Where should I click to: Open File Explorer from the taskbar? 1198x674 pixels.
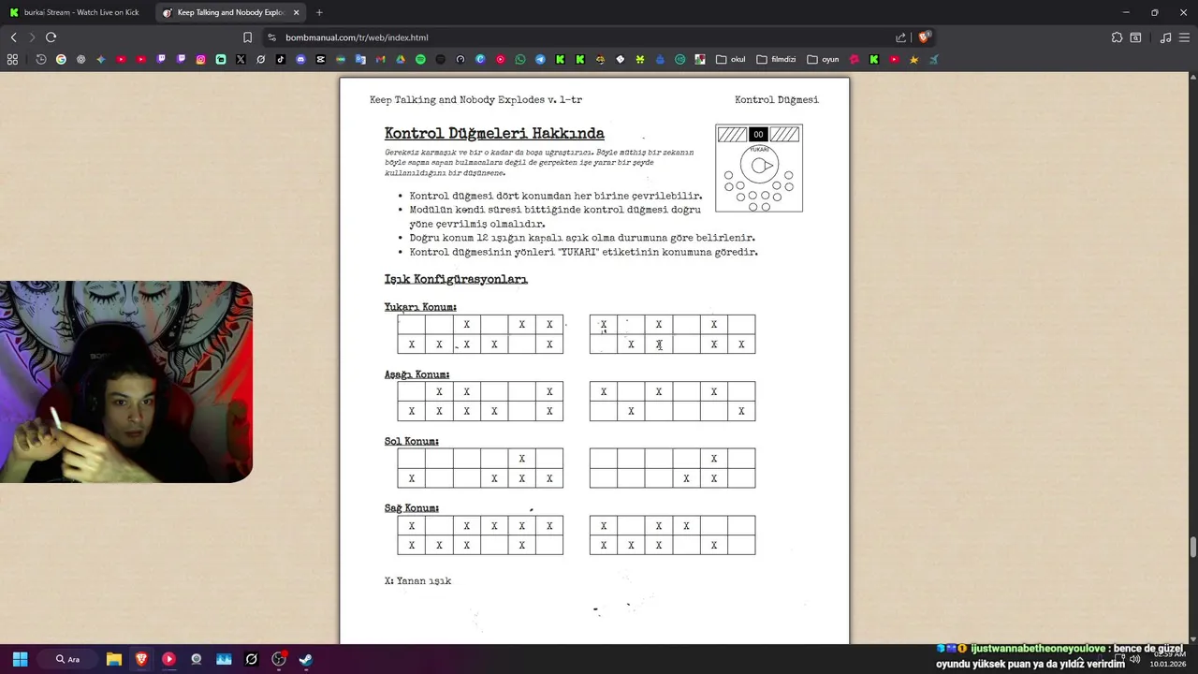coord(113,659)
